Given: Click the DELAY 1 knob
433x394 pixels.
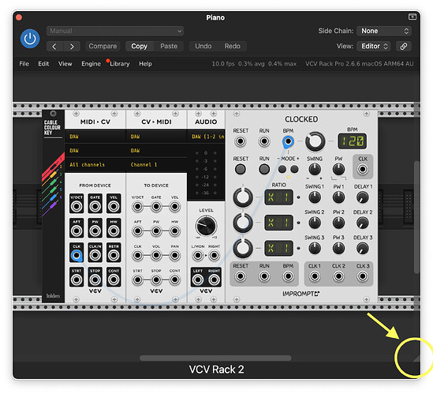Looking at the screenshot, I should 363,197.
